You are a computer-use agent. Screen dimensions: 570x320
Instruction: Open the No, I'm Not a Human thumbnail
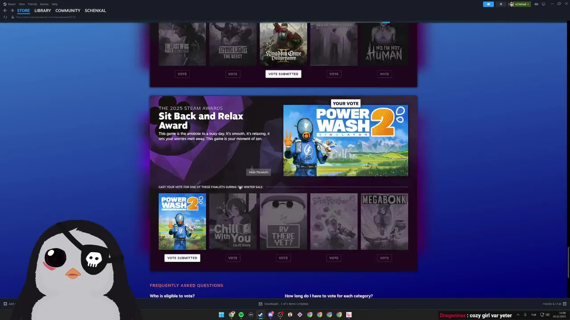coord(384,44)
